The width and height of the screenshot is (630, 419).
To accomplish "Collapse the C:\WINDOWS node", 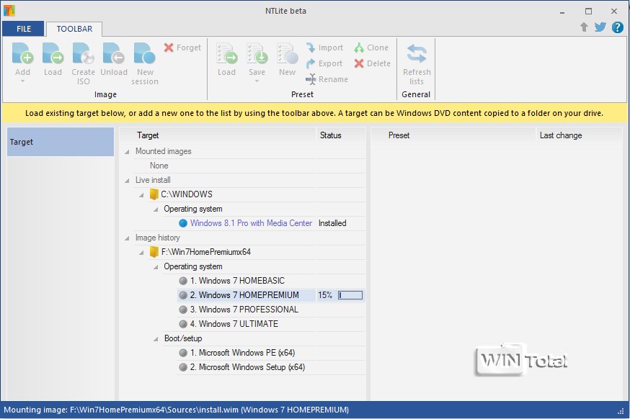I will click(x=141, y=195).
